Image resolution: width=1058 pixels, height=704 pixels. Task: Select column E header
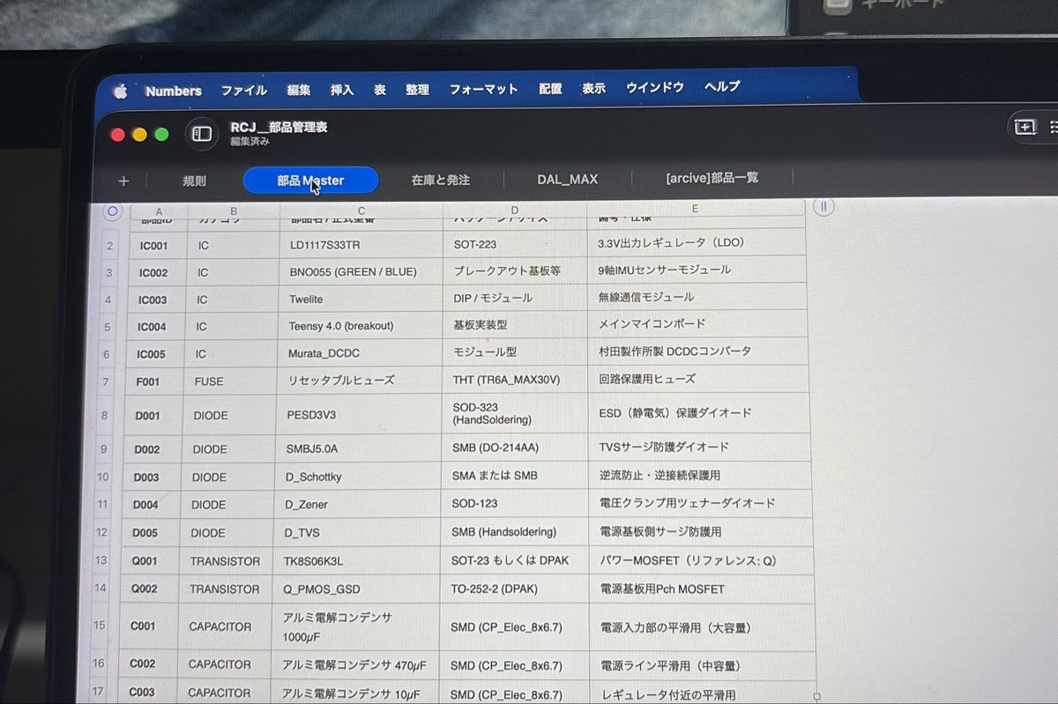(x=696, y=209)
